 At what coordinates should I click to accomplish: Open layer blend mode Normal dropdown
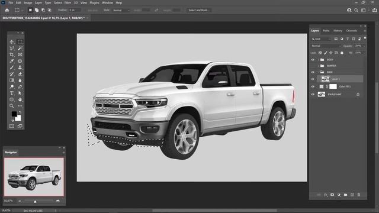326,46
